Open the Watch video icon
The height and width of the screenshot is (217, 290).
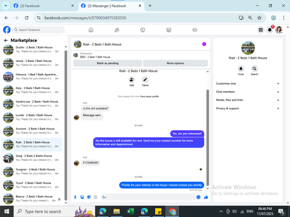coord(143,30)
